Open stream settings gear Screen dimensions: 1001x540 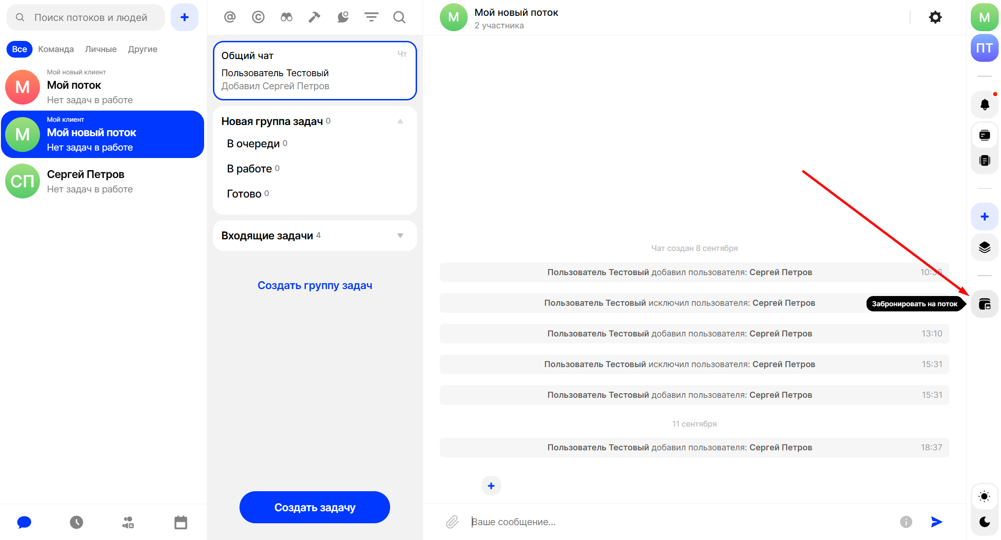click(935, 17)
